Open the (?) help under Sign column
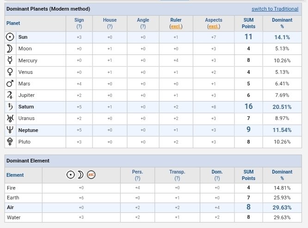This screenshot has height=228, width=308. tap(79, 26)
